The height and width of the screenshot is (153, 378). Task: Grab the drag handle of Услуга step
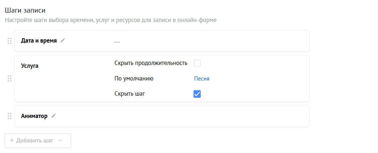[x=9, y=78]
